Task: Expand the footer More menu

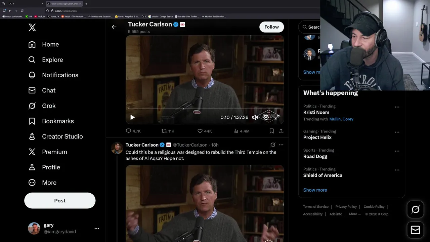Action: click(x=355, y=214)
